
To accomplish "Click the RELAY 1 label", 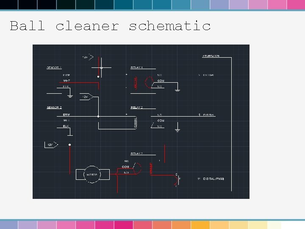I will (x=136, y=67).
